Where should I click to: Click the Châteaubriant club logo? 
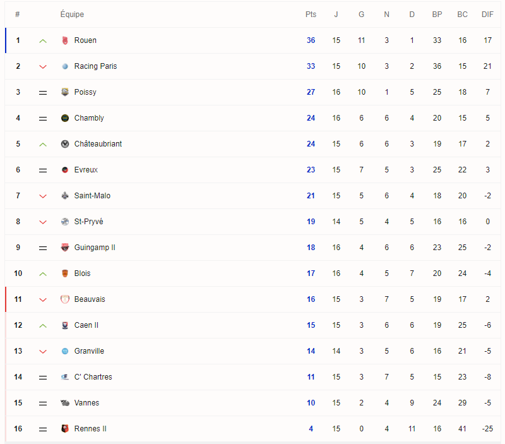pos(64,144)
